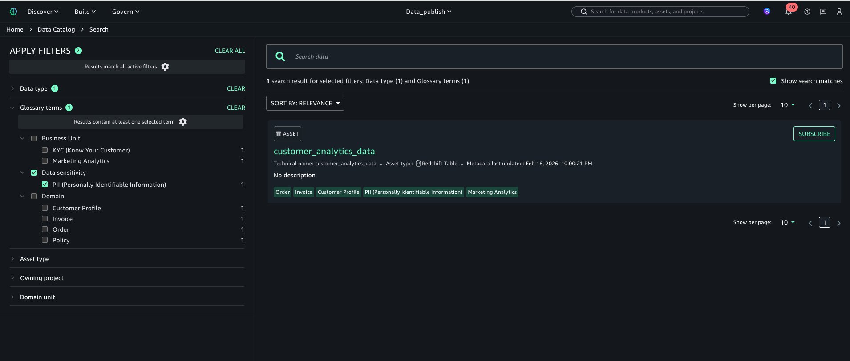Open the feedback chat icon

(x=823, y=12)
